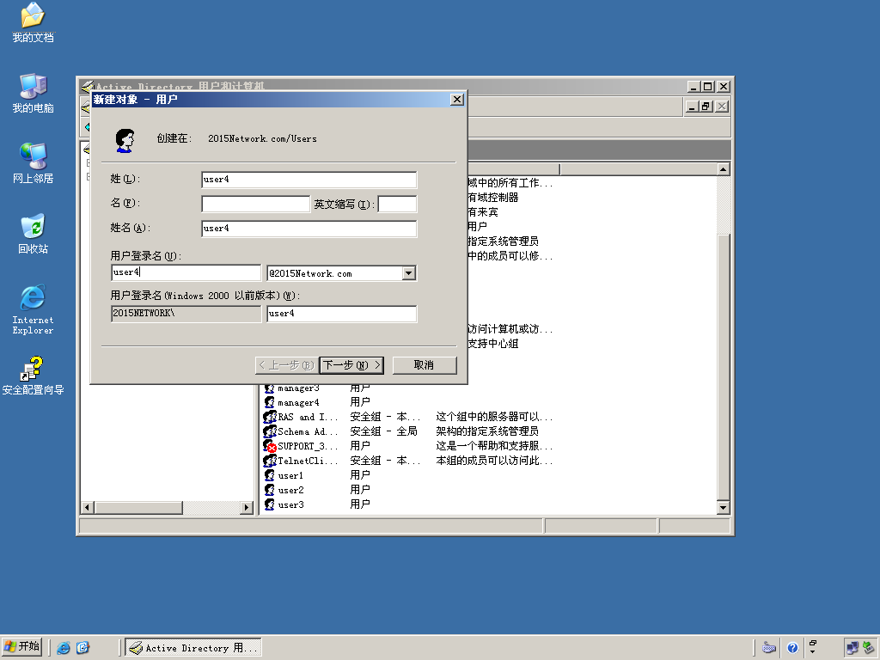The image size is (880, 660).
Task: Select the Schema Ad... group icon
Action: (x=270, y=431)
